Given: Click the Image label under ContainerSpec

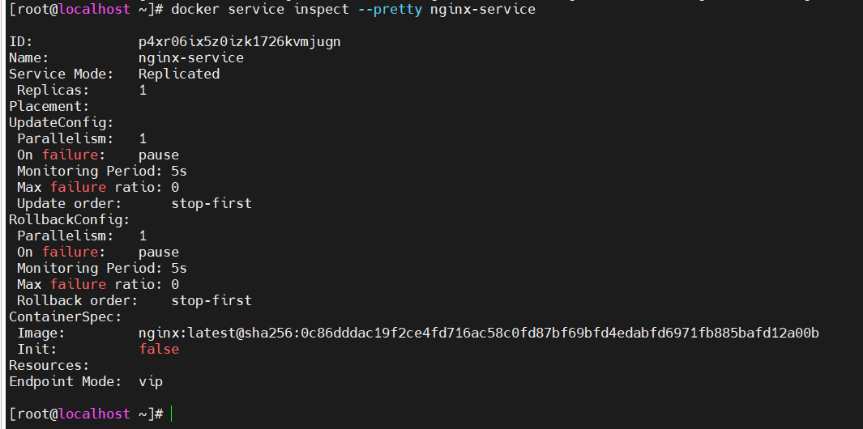Looking at the screenshot, I should (x=41, y=333).
